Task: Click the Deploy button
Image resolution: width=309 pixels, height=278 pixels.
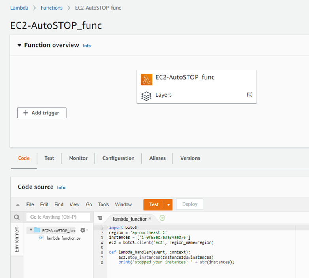Action: tap(190, 204)
